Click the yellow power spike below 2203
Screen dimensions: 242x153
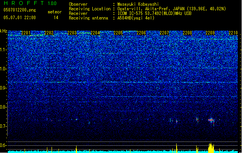76,149
